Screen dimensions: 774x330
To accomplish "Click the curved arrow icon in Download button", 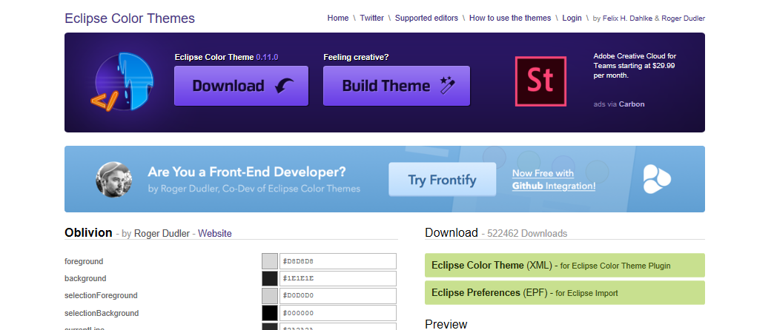I will pyautogui.click(x=284, y=86).
